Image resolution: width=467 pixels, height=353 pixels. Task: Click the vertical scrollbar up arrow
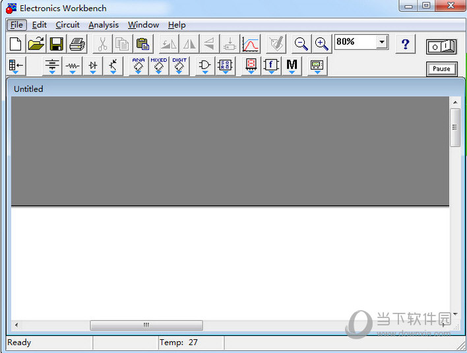coord(455,102)
